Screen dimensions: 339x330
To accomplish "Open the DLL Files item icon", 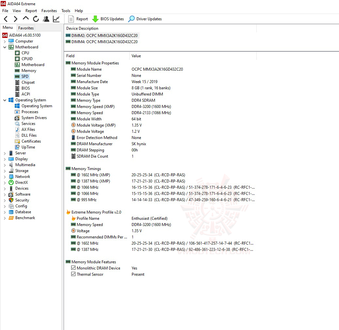I will click(x=17, y=135).
